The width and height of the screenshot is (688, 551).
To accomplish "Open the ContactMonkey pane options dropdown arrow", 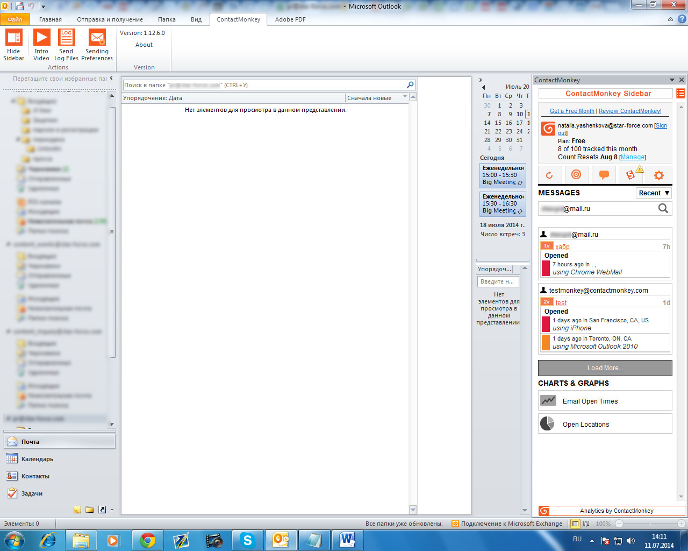I will click(672, 80).
